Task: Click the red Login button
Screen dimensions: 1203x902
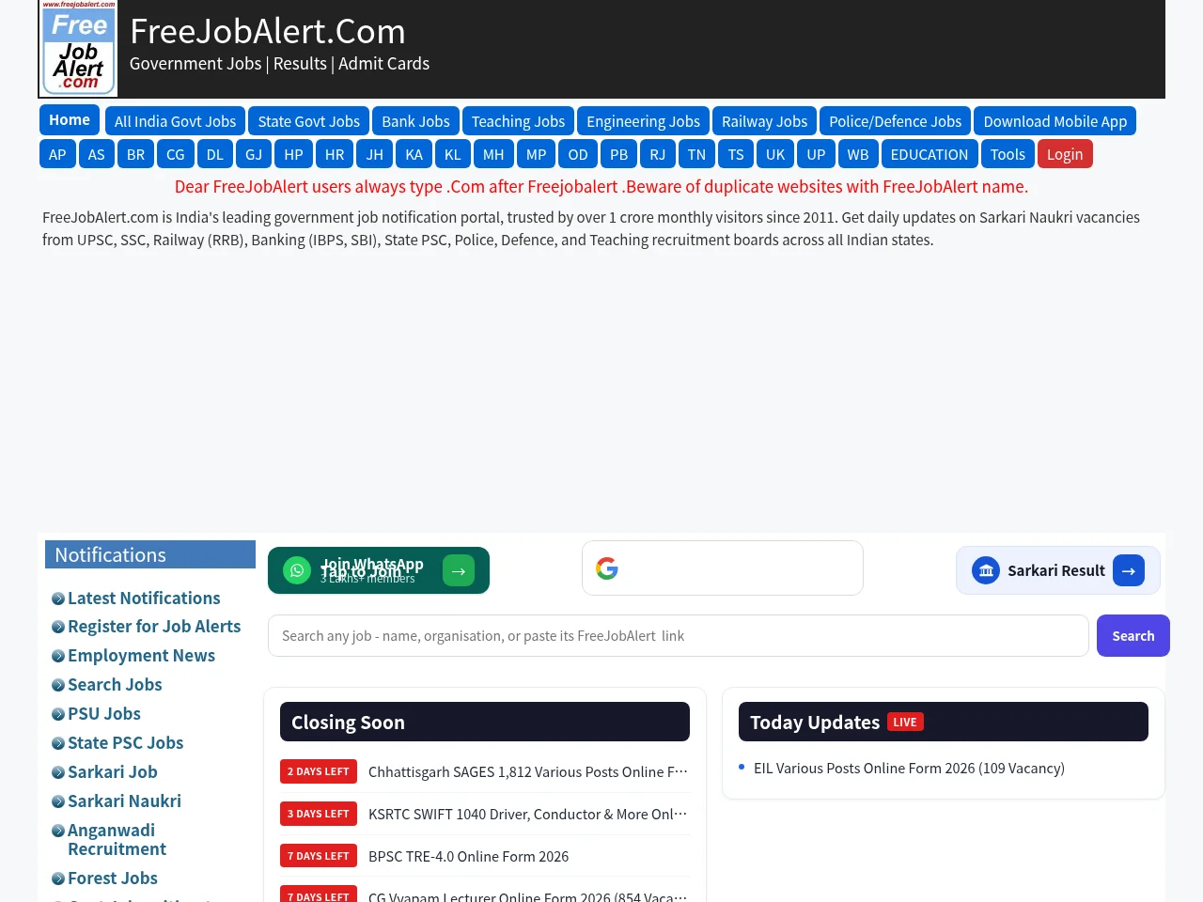Action: coord(1065,154)
